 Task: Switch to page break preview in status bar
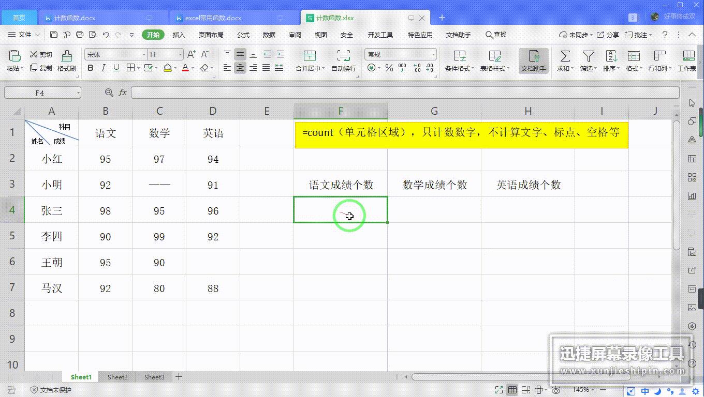point(526,390)
